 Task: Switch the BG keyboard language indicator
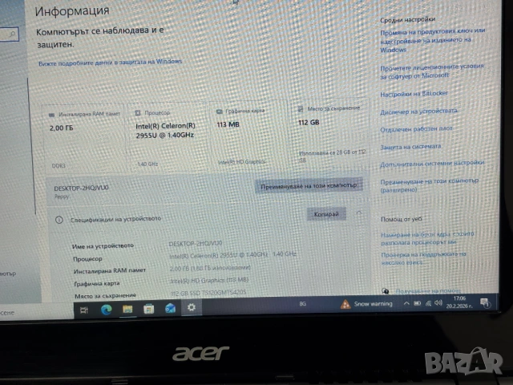[303, 304]
